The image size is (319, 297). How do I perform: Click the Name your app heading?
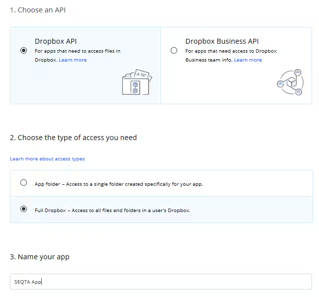(x=40, y=257)
